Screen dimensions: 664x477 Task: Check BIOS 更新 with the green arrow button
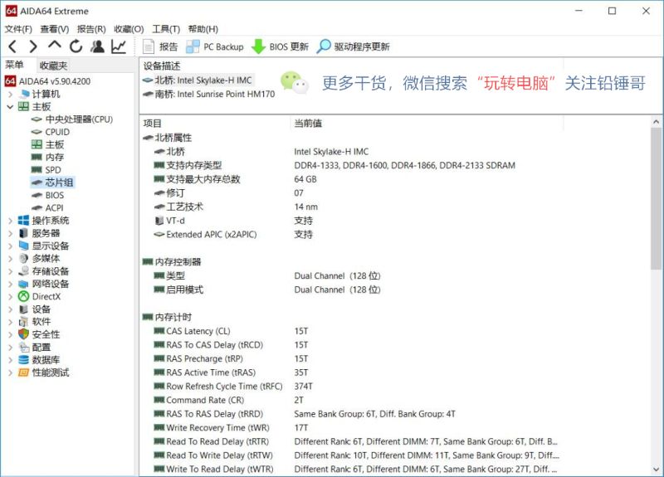tap(280, 46)
